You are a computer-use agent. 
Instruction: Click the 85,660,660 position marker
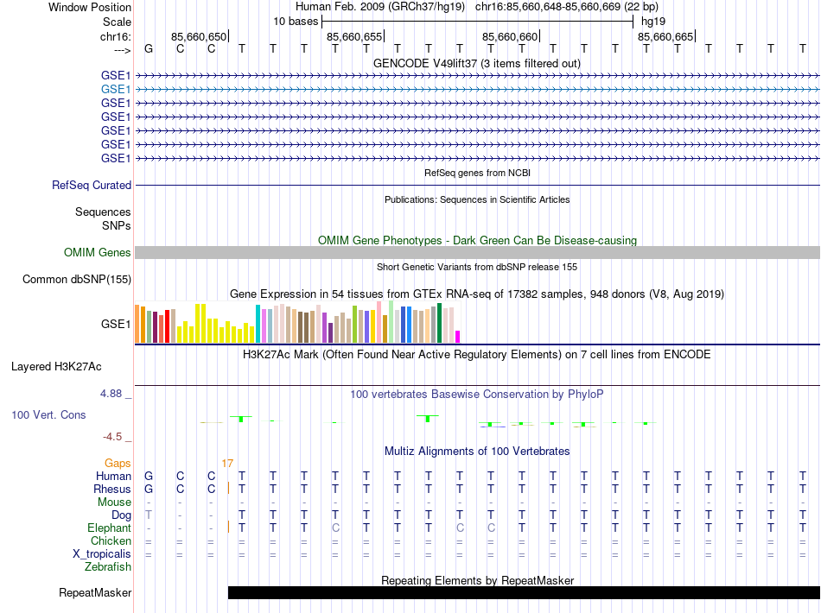point(510,36)
